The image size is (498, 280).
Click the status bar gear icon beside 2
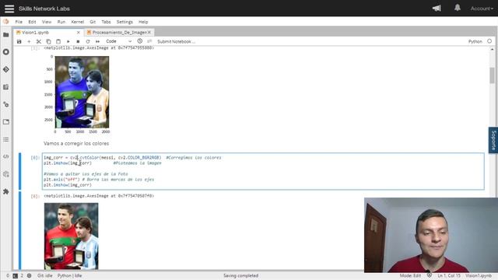point(30,276)
